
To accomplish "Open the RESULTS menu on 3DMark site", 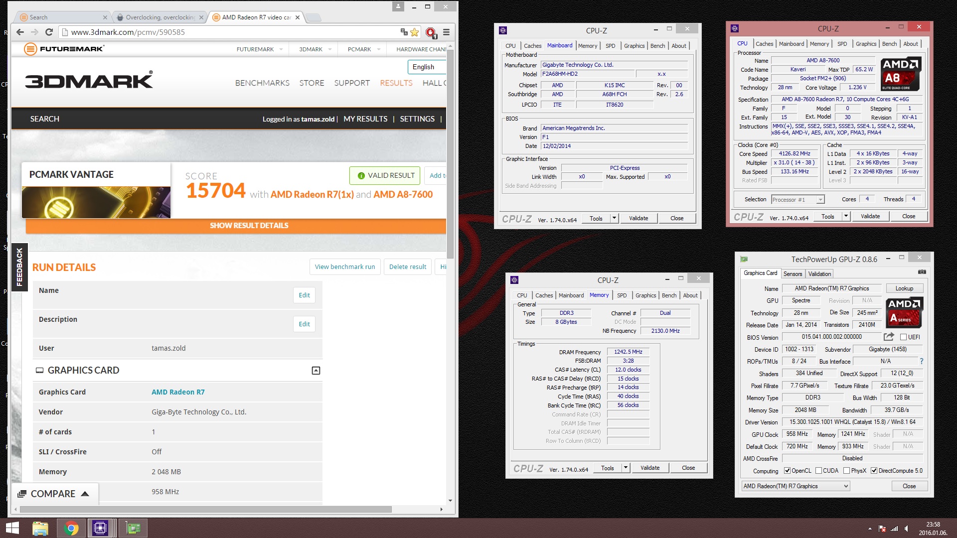I will click(x=396, y=83).
